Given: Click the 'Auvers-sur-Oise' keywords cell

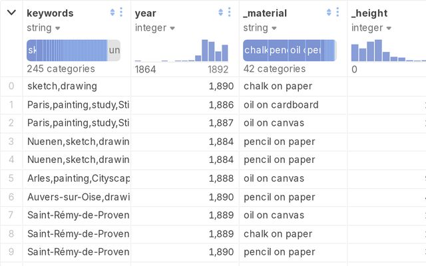Looking at the screenshot, I should tap(78, 197).
